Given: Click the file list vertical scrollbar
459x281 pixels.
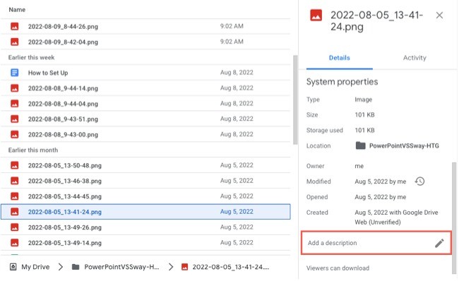Looking at the screenshot, I should click(295, 100).
